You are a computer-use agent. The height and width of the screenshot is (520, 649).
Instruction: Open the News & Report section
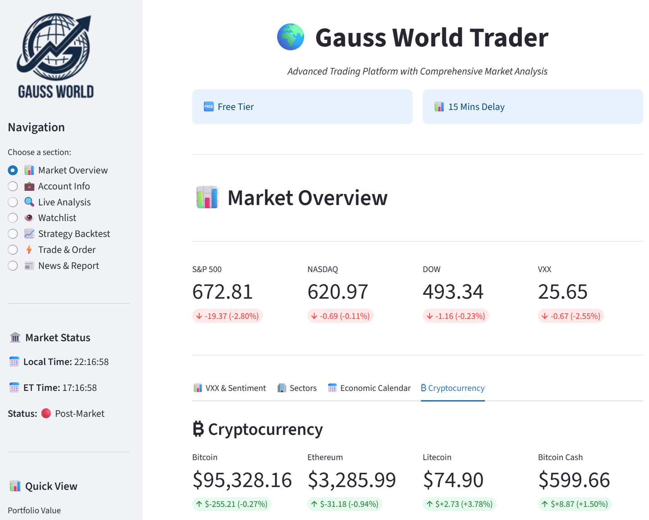(13, 266)
